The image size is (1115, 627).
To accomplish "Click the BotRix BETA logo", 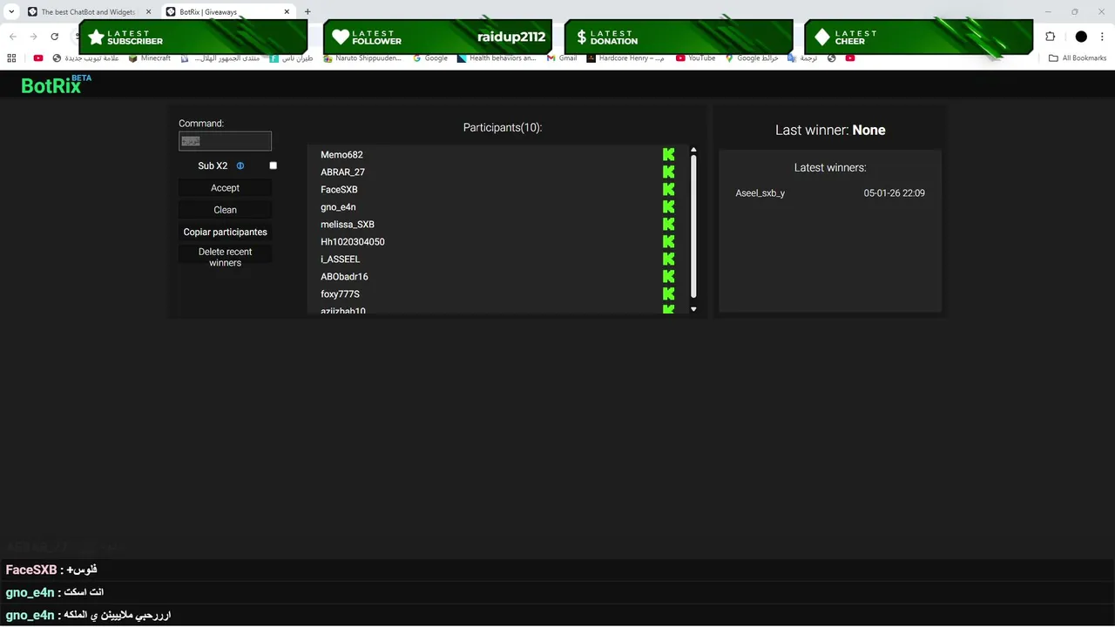I will coord(56,84).
